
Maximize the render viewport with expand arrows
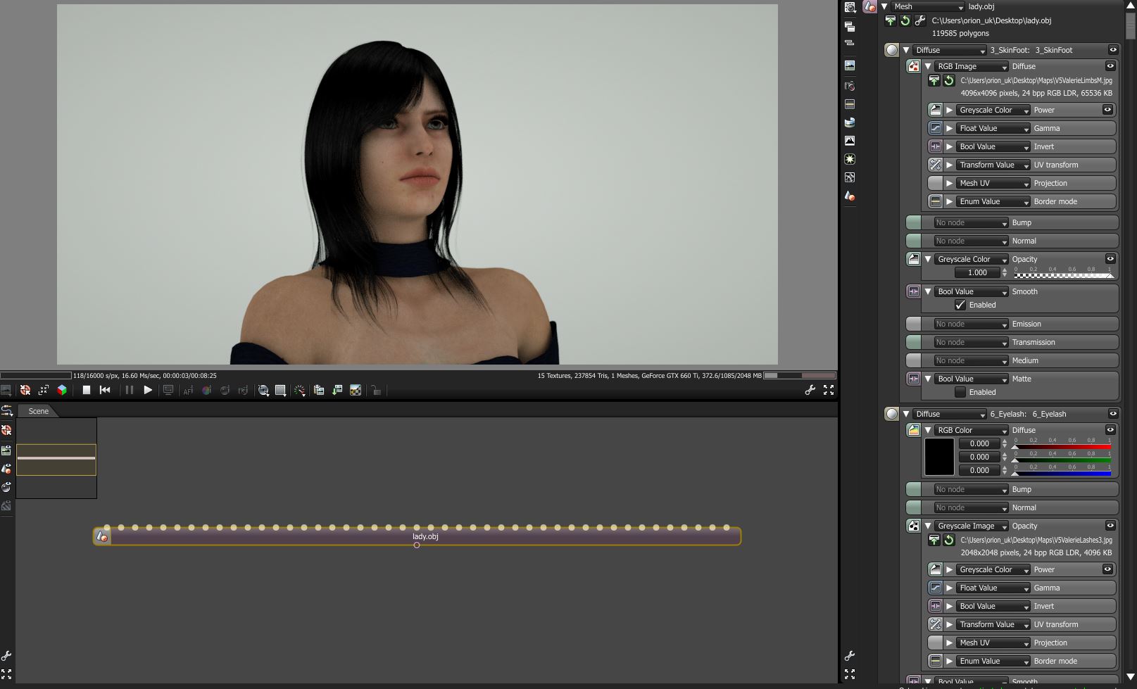pos(829,390)
